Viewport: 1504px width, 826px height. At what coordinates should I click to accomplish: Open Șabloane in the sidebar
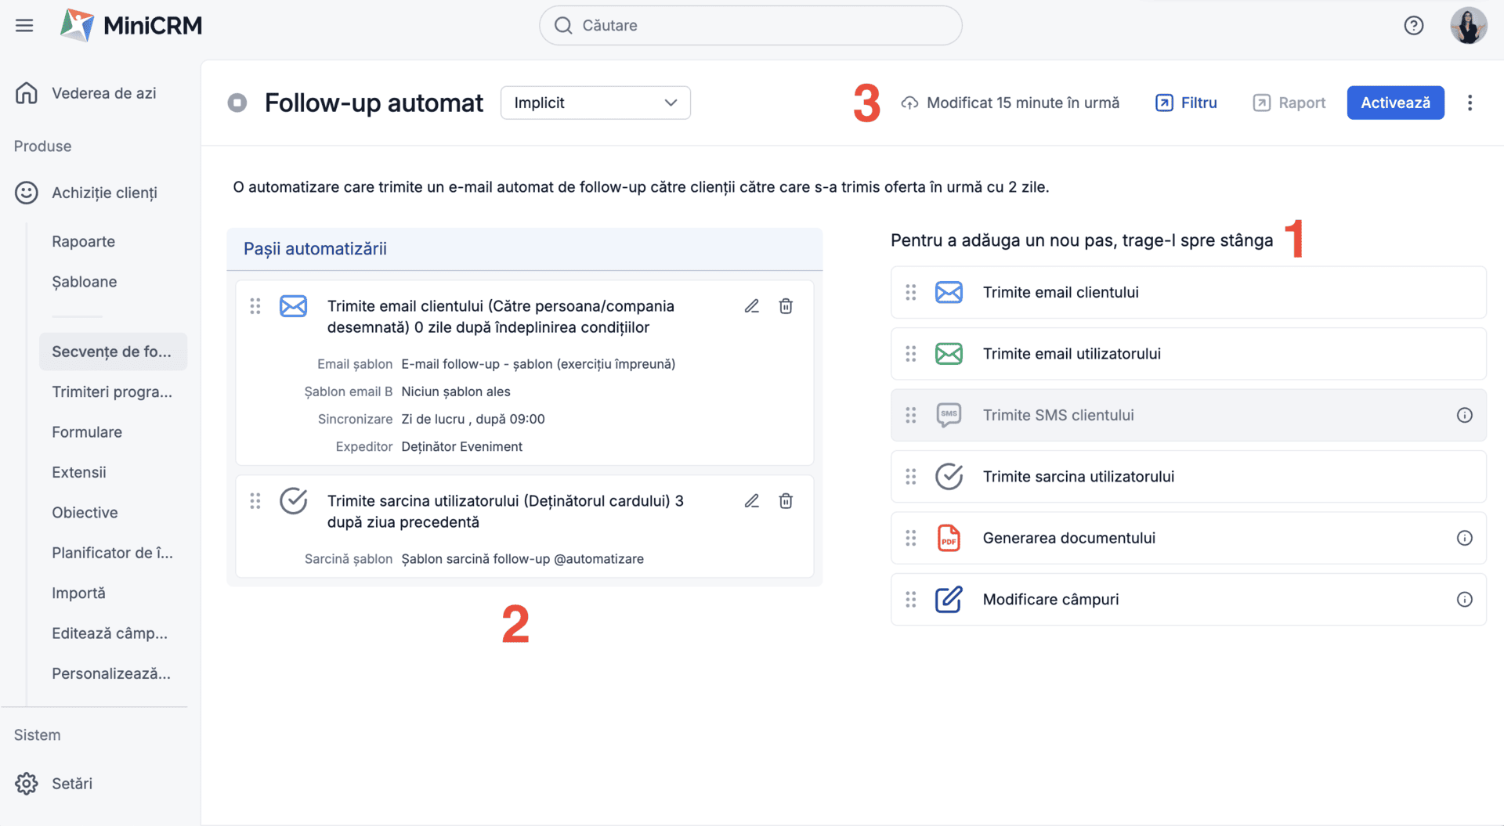pyautogui.click(x=85, y=282)
